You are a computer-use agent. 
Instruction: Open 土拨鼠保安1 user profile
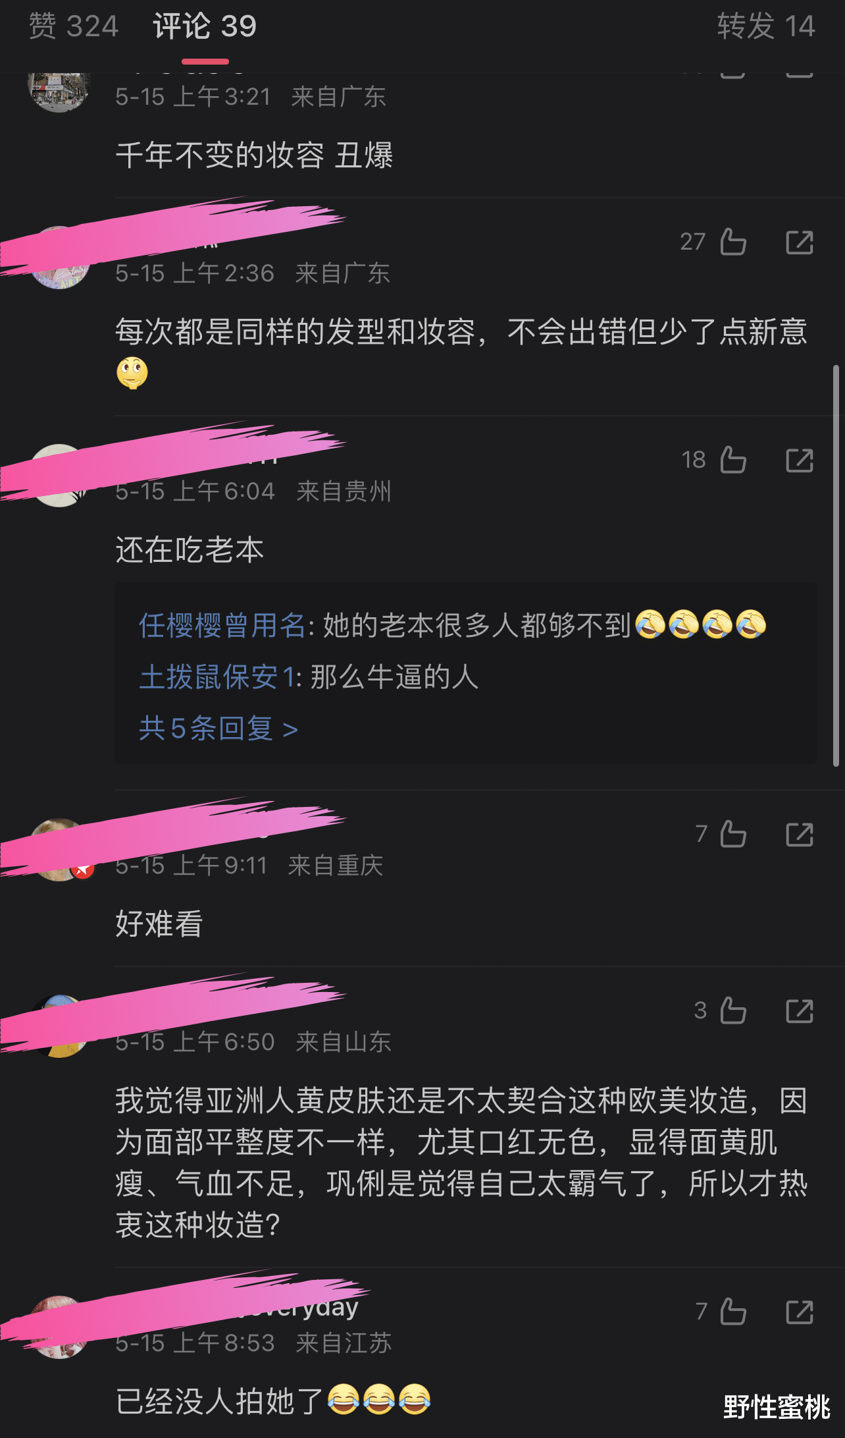pos(218,677)
